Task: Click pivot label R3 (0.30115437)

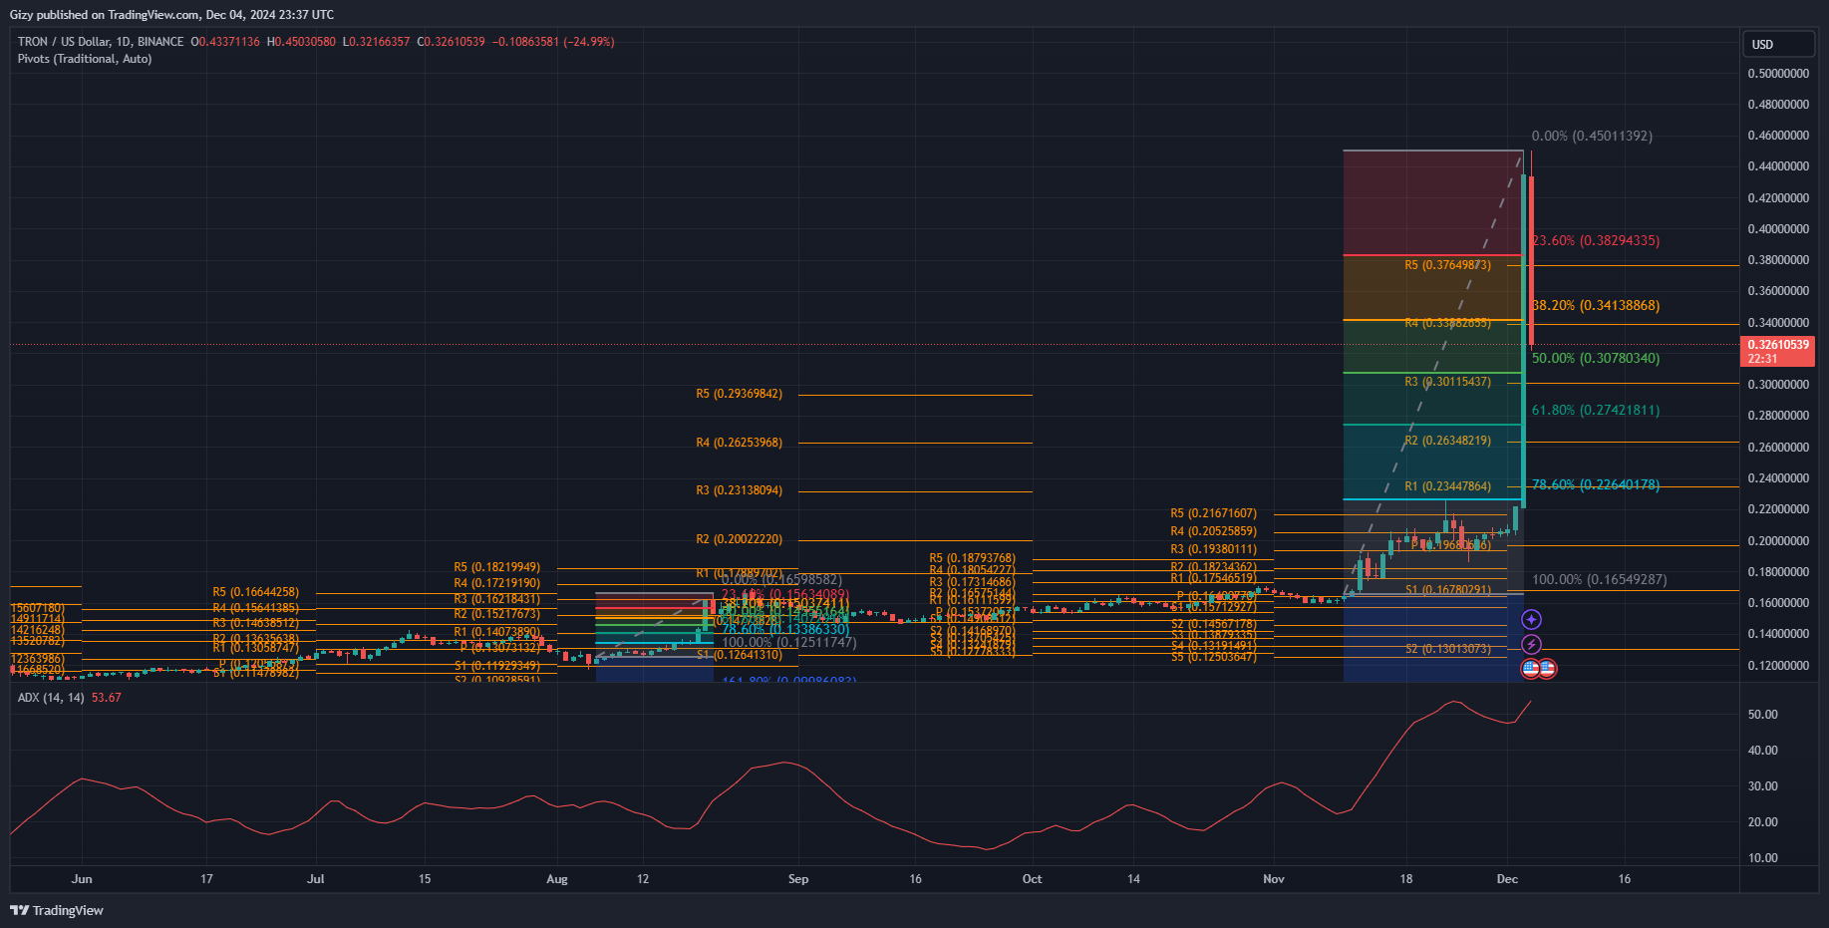Action: tap(1447, 382)
